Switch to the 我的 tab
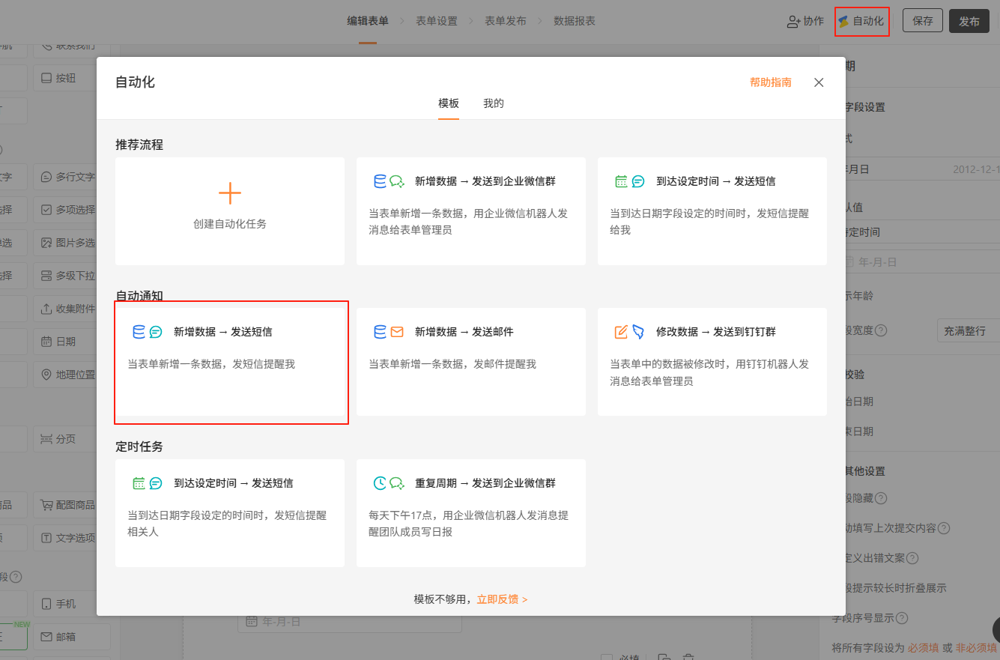Screen dimensions: 1000x660 pos(494,103)
